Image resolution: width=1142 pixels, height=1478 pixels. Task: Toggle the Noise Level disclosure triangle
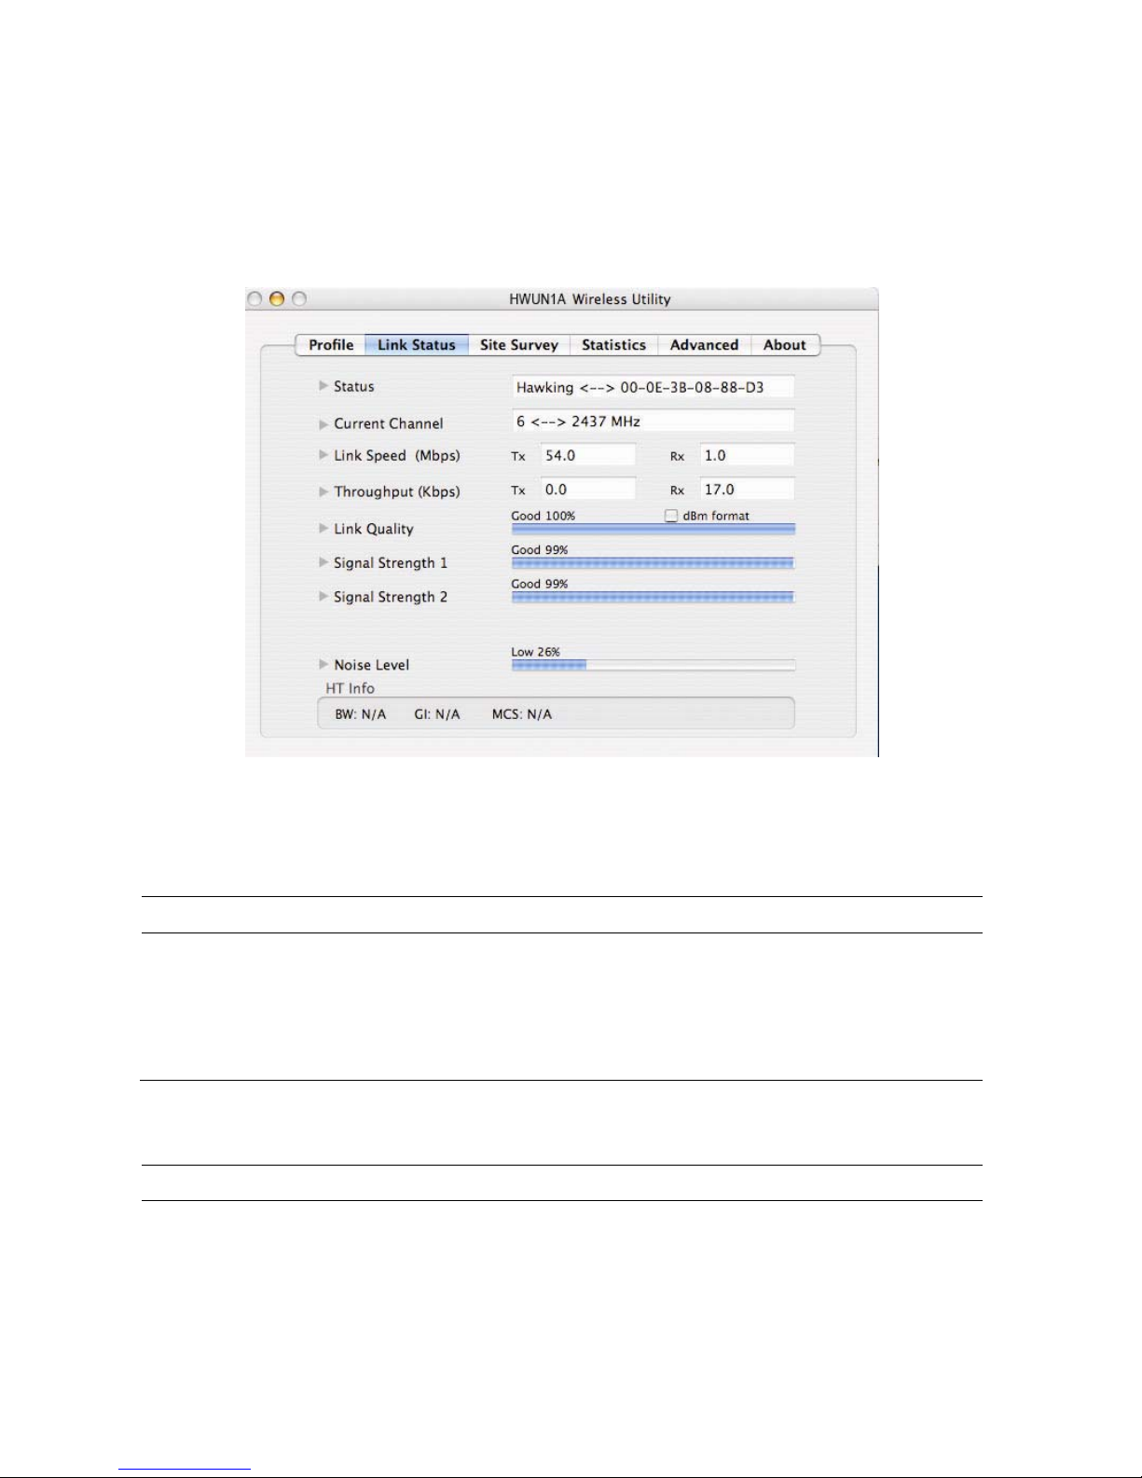click(323, 664)
